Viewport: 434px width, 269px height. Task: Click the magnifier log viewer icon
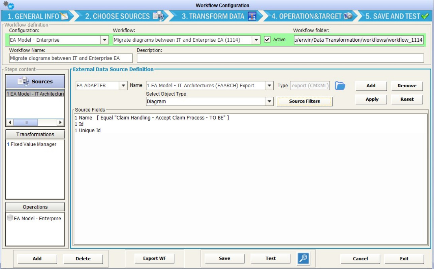(x=304, y=258)
